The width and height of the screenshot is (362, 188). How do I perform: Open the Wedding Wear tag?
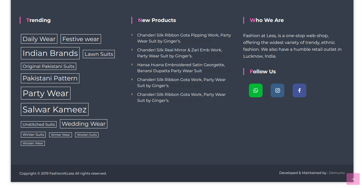coord(84,124)
